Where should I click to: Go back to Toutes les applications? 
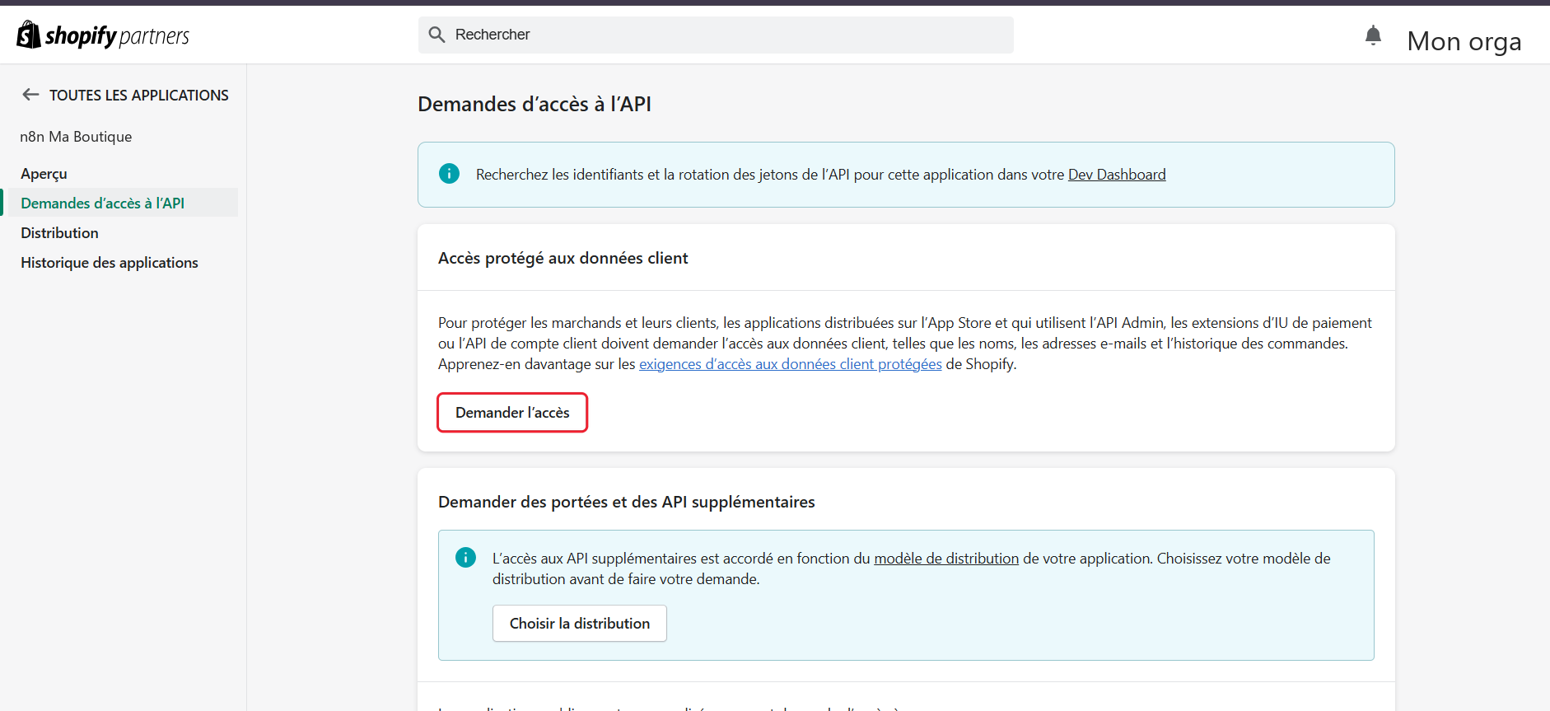138,95
